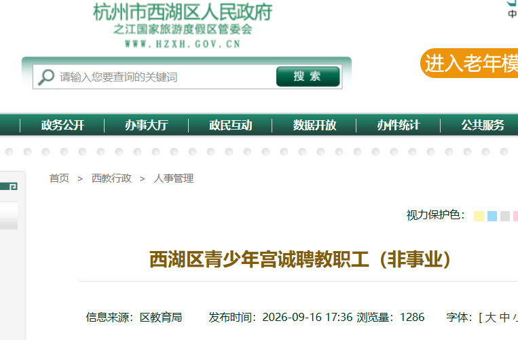Viewport: 518px width, 340px height.
Task: Click the WWW.HZXH.GOV.CN site address text
Action: 183,44
